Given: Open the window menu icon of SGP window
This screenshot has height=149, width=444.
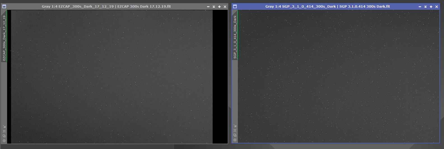Looking at the screenshot, I should pyautogui.click(x=235, y=6).
